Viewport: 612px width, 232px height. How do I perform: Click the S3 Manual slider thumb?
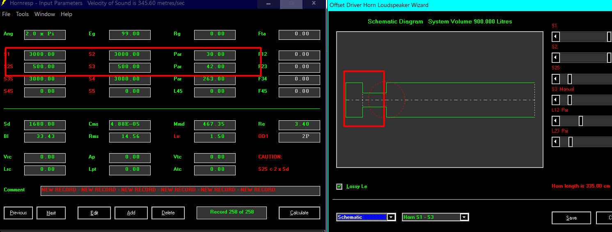[569, 100]
